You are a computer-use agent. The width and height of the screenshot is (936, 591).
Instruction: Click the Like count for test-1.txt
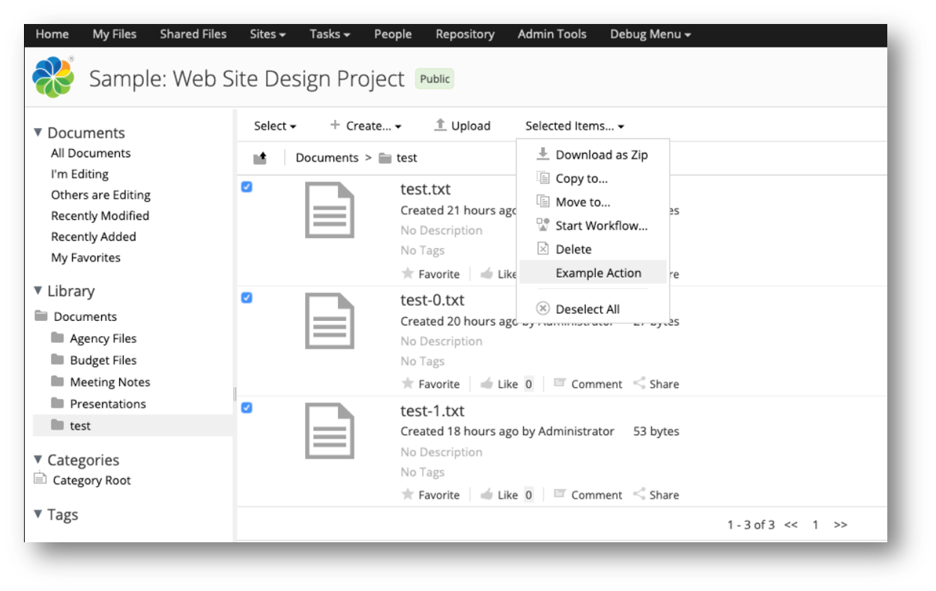point(528,495)
